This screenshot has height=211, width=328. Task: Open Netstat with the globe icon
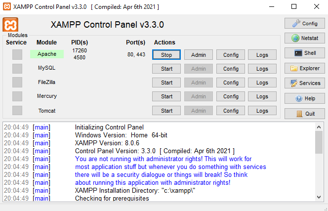point(304,38)
